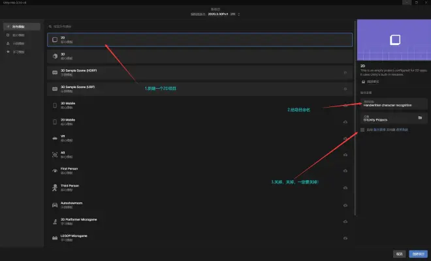Click the D:\Unity Projects location field
The width and height of the screenshot is (431, 261).
[394, 118]
